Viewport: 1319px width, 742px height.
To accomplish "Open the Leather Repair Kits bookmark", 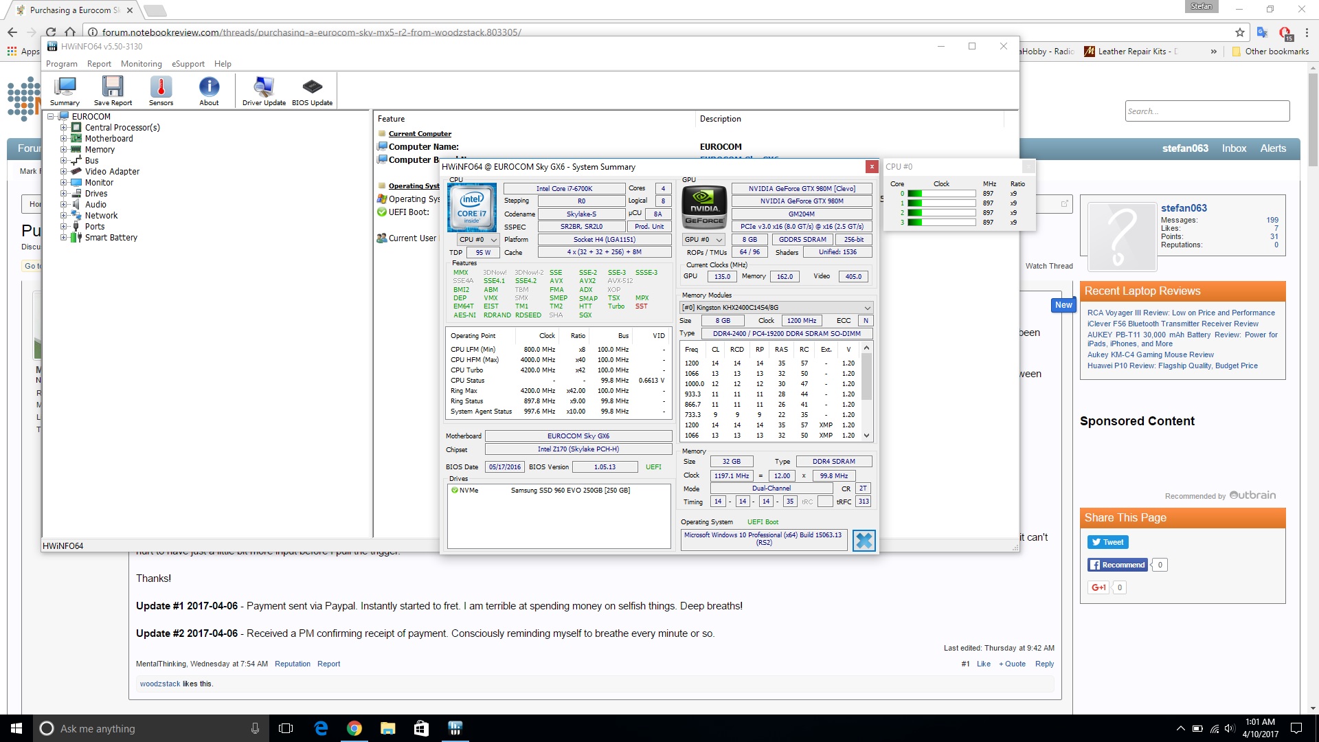I will pyautogui.click(x=1131, y=52).
